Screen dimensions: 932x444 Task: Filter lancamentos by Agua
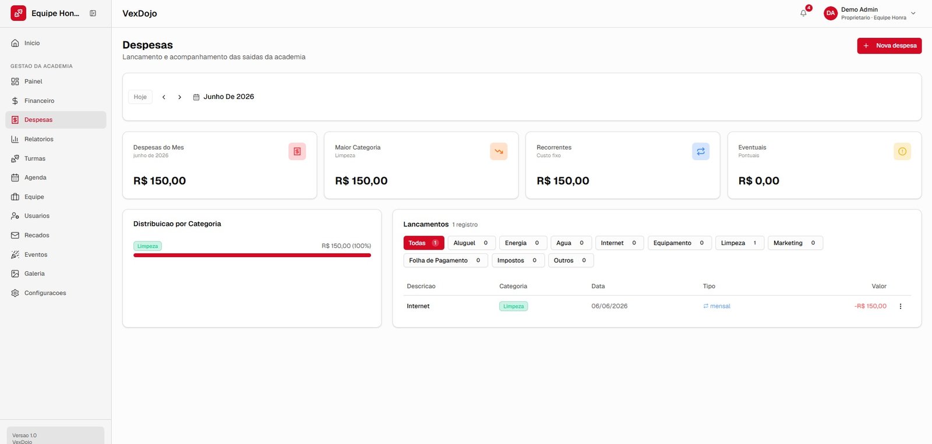click(571, 243)
